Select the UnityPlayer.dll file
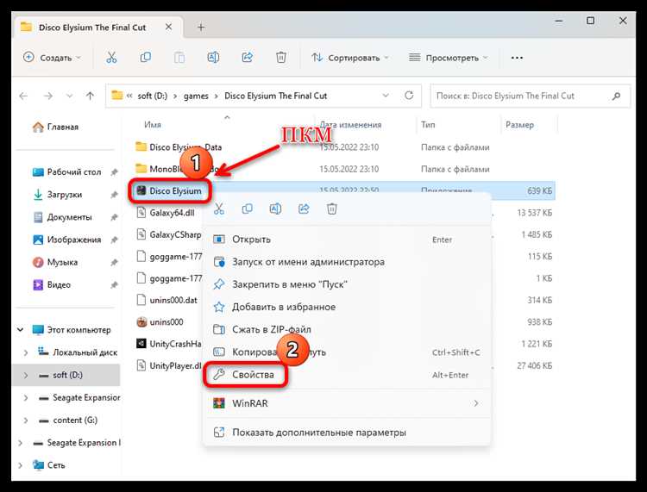This screenshot has height=492, width=647. (169, 365)
